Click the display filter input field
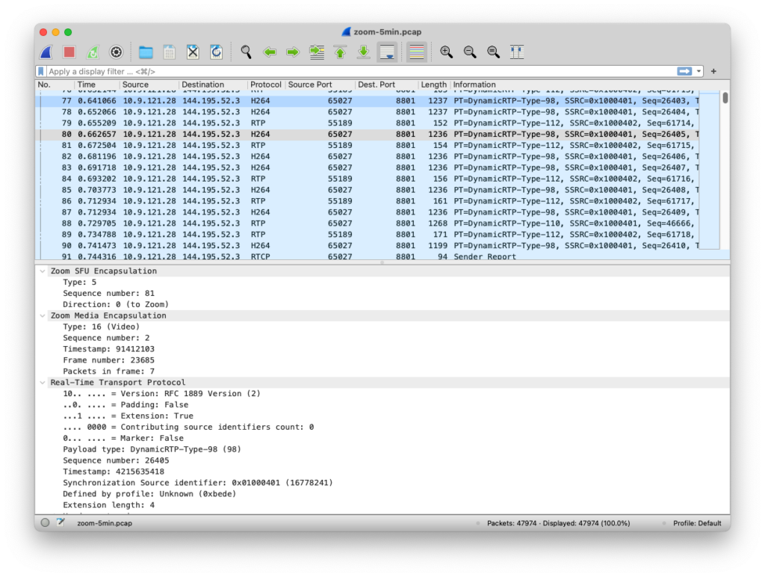The image size is (765, 577). tap(361, 71)
